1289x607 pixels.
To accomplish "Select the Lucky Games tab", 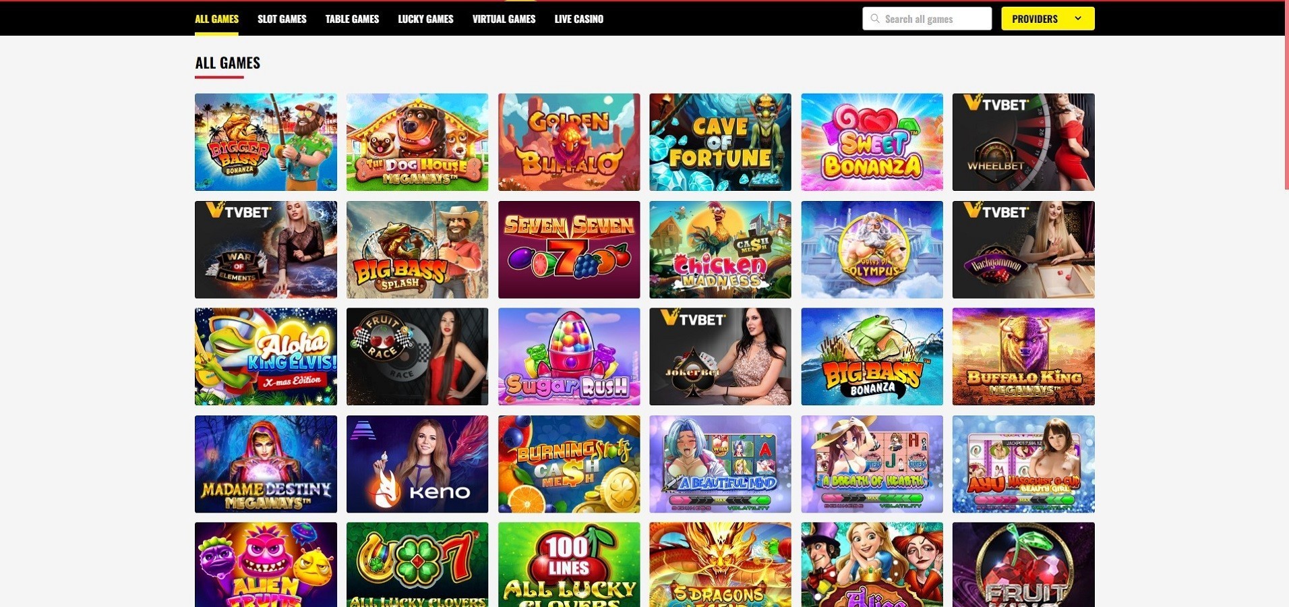I will (x=425, y=19).
